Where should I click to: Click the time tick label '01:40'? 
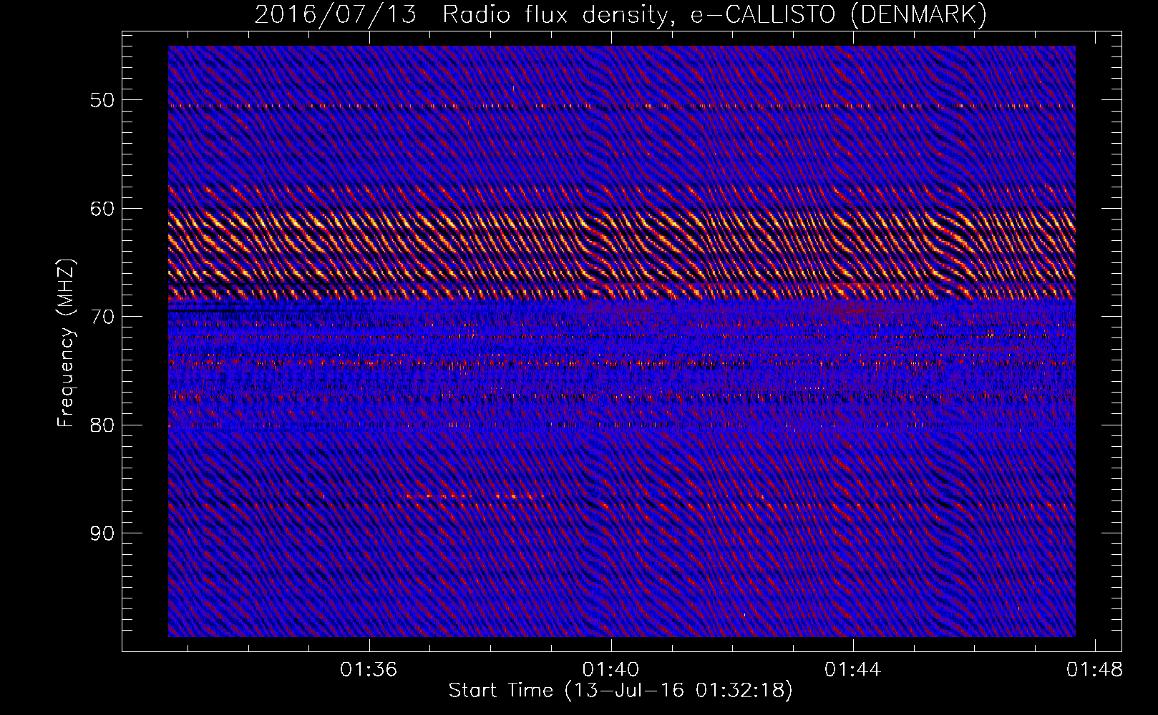point(610,670)
